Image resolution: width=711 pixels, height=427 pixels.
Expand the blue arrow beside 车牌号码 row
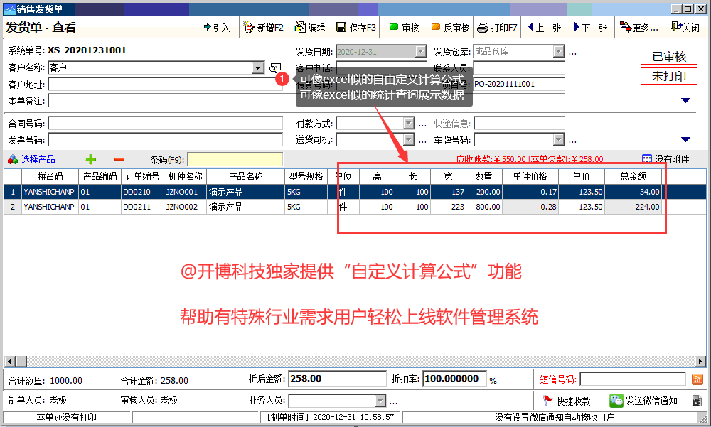tap(685, 139)
